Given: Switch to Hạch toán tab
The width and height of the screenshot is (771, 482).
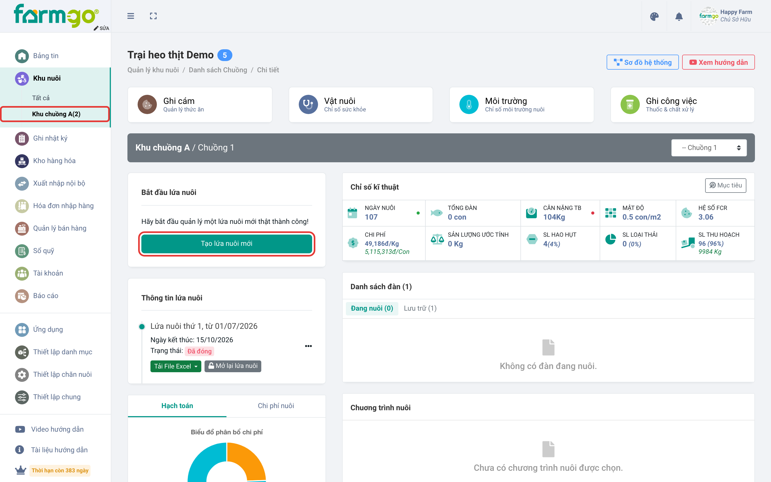Looking at the screenshot, I should (x=177, y=406).
